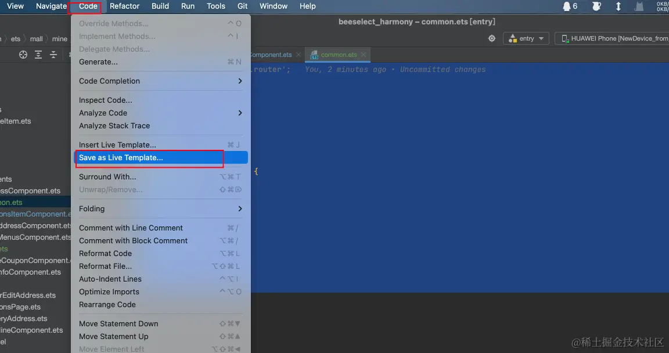Choose Auto-Indent Lines
The width and height of the screenshot is (669, 353).
point(160,279)
